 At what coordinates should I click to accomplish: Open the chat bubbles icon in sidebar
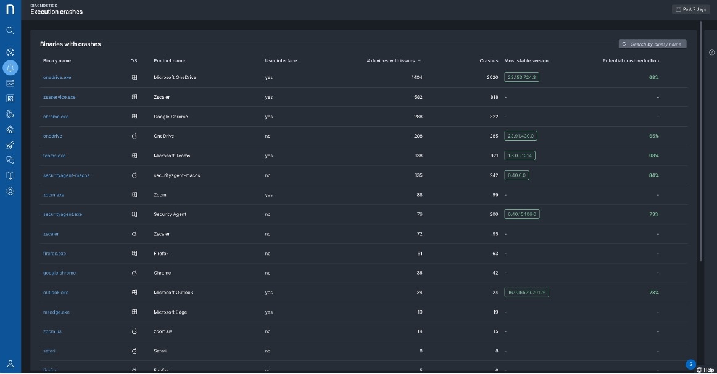[x=10, y=160]
